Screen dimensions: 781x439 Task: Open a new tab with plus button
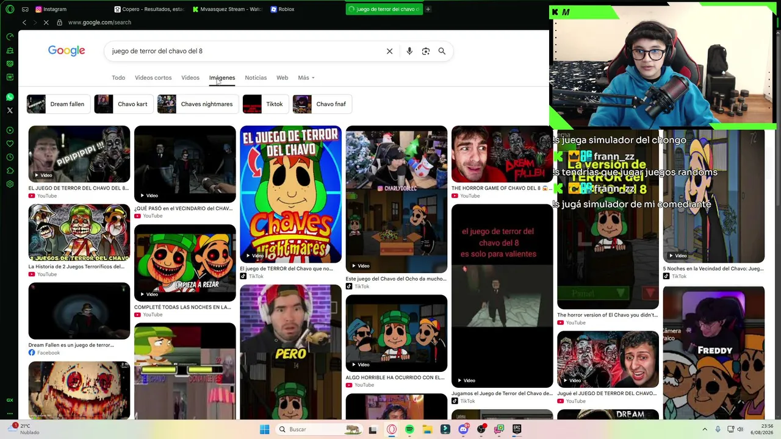[428, 9]
